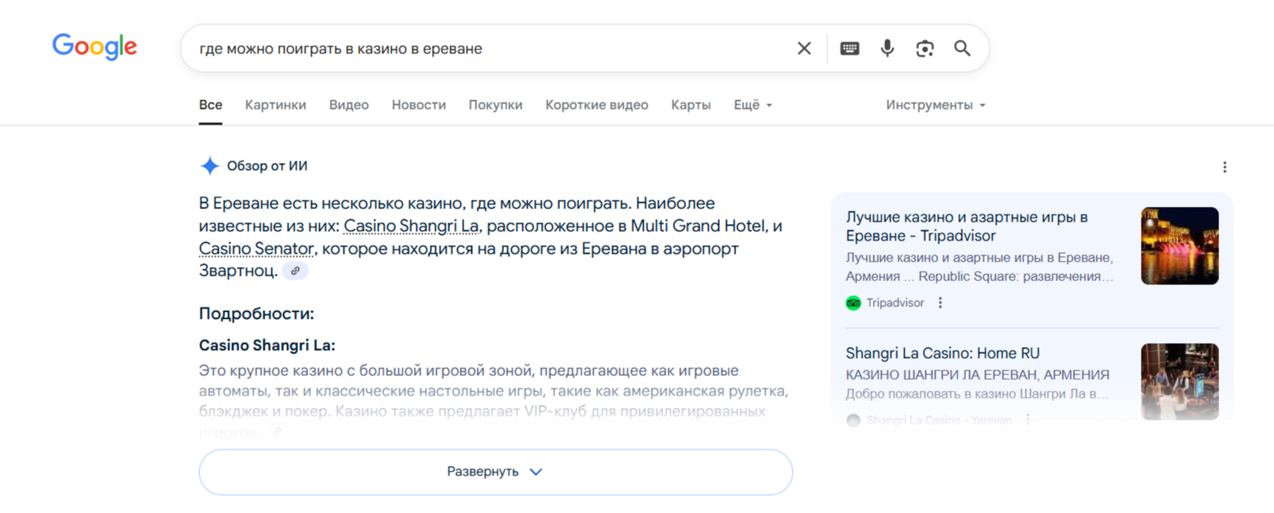
Task: Click the Casino Shangri La link
Action: (411, 226)
